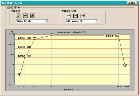Expand the Ultraprint 78 dropdown arrow

(97, 21)
